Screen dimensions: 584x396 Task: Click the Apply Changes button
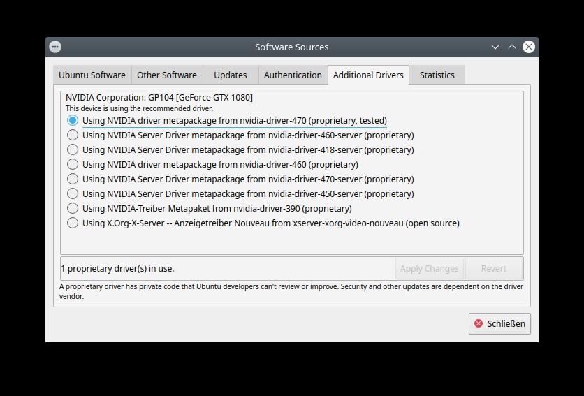430,269
